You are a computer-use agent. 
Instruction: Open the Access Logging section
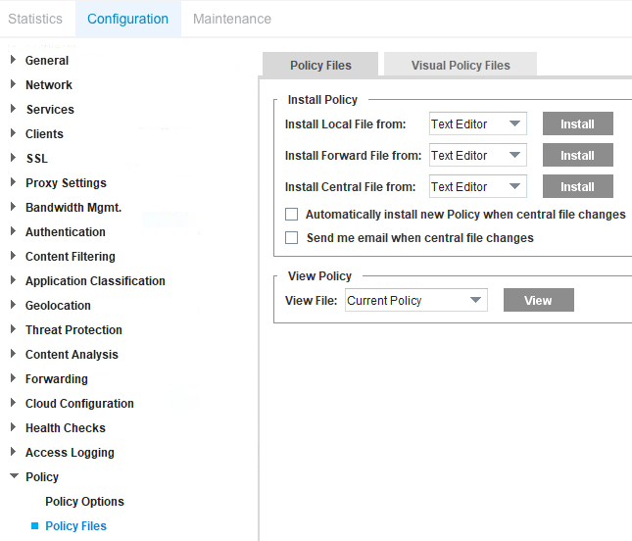tap(70, 453)
